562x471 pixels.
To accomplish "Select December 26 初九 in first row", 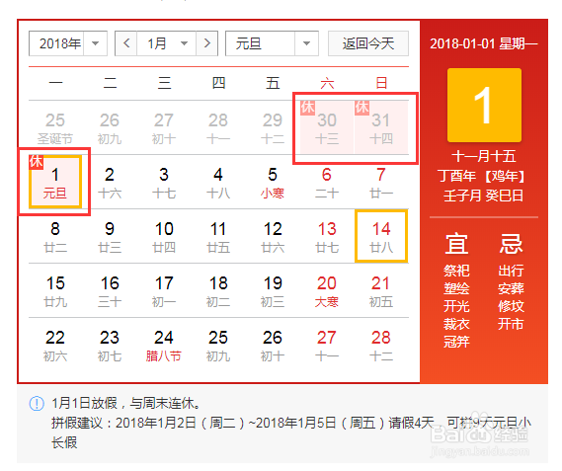I will 110,127.
